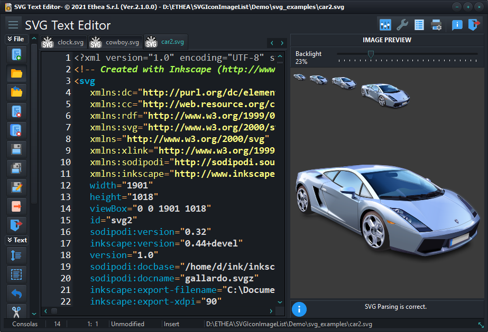
Task: Adjust the Backlight slider
Action: point(371,54)
